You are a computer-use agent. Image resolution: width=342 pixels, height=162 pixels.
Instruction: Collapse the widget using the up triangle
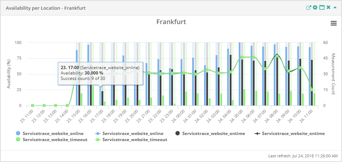(335, 8)
